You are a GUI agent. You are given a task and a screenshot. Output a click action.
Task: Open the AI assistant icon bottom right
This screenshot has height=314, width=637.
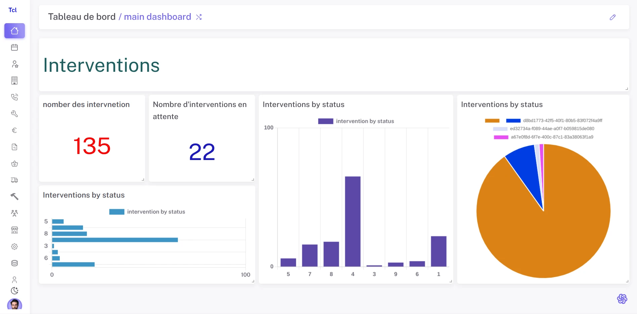pos(622,299)
